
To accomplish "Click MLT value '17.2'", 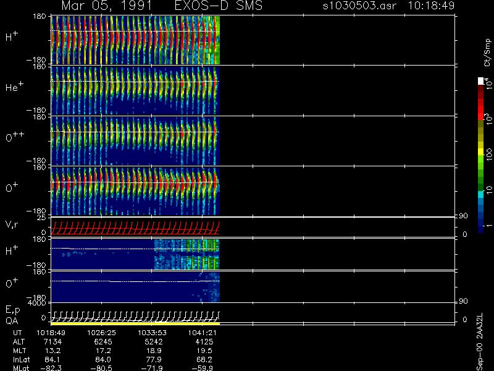I will [x=104, y=351].
